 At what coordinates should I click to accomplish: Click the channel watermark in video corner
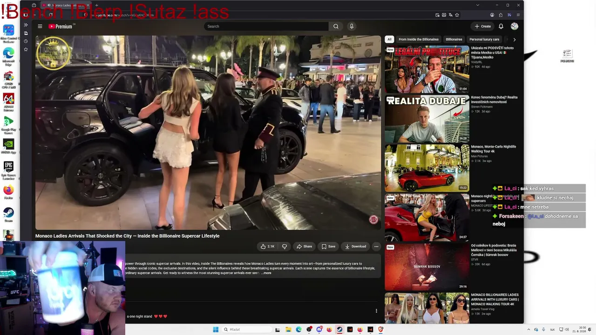click(373, 220)
